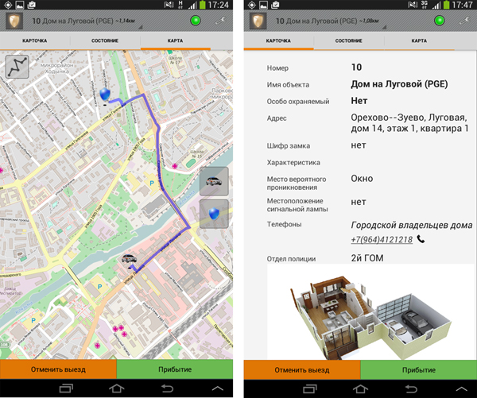Tap the shield object button on map

[215, 214]
